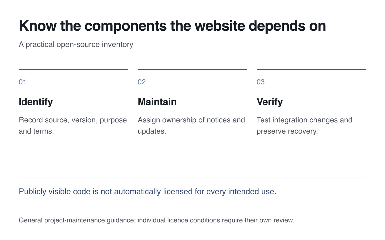Select the Maintain heading
The height and width of the screenshot is (240, 385).
[157, 102]
